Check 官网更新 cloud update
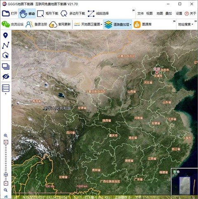This screenshot has width=198, height=199. (60, 24)
